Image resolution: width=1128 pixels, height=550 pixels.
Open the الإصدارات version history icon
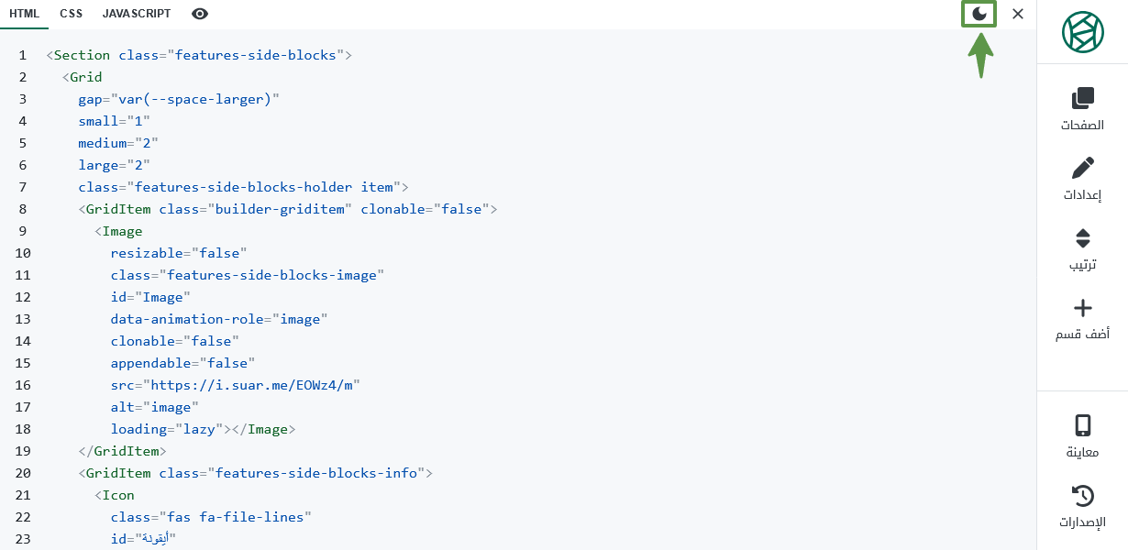click(x=1083, y=496)
